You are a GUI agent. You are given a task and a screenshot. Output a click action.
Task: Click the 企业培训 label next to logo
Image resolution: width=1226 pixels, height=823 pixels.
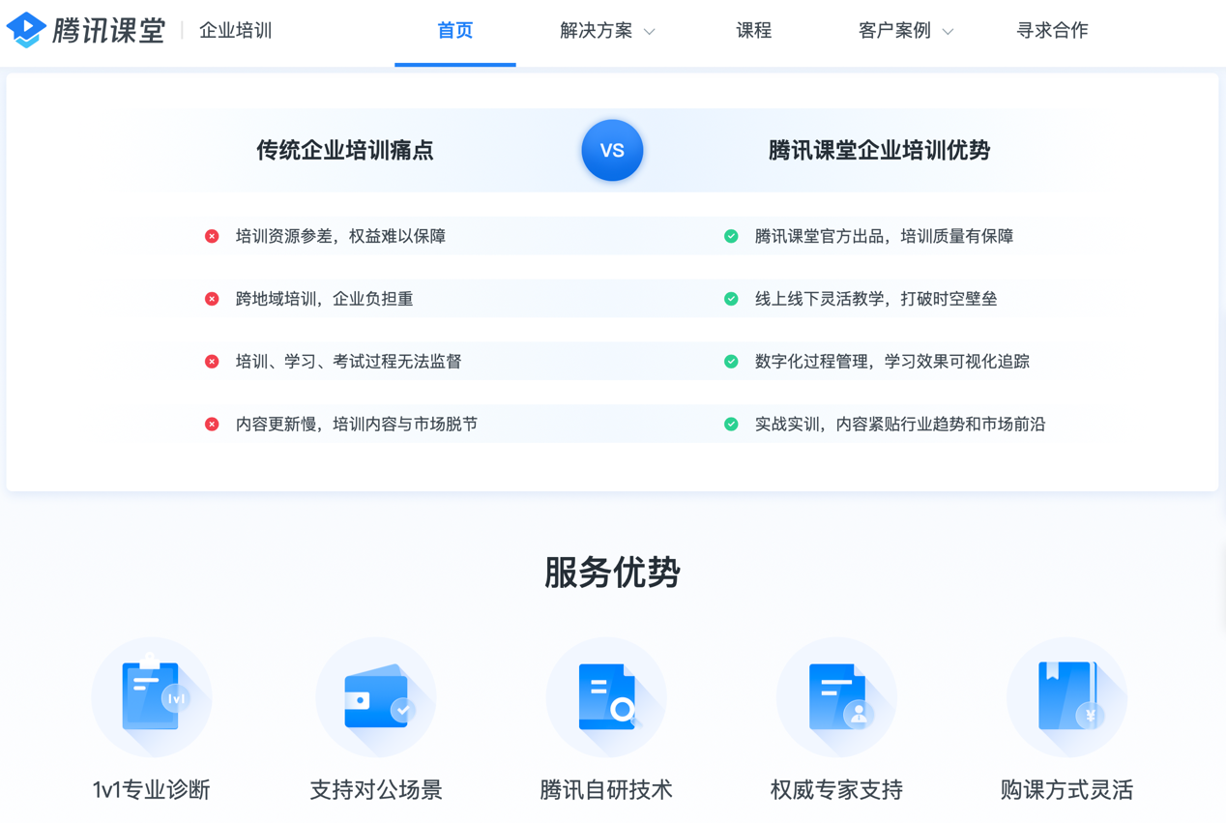click(234, 30)
